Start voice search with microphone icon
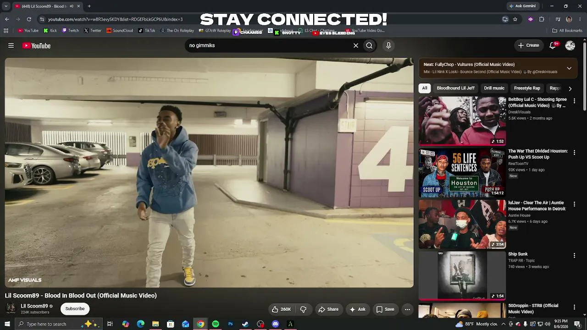Screen dimensions: 587x330 tap(388, 45)
